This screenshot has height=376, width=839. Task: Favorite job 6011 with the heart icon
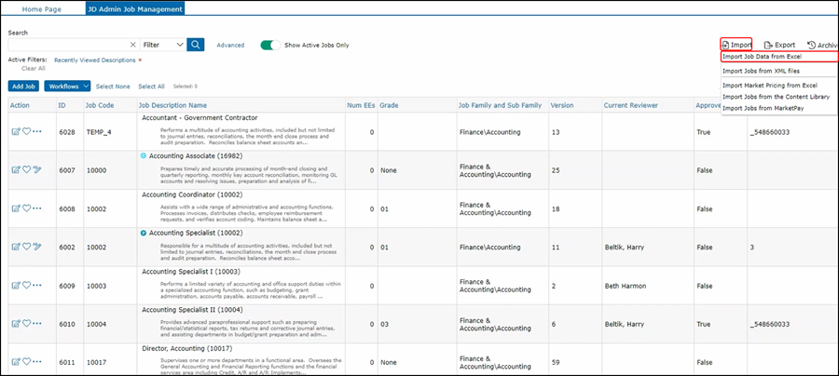26,361
